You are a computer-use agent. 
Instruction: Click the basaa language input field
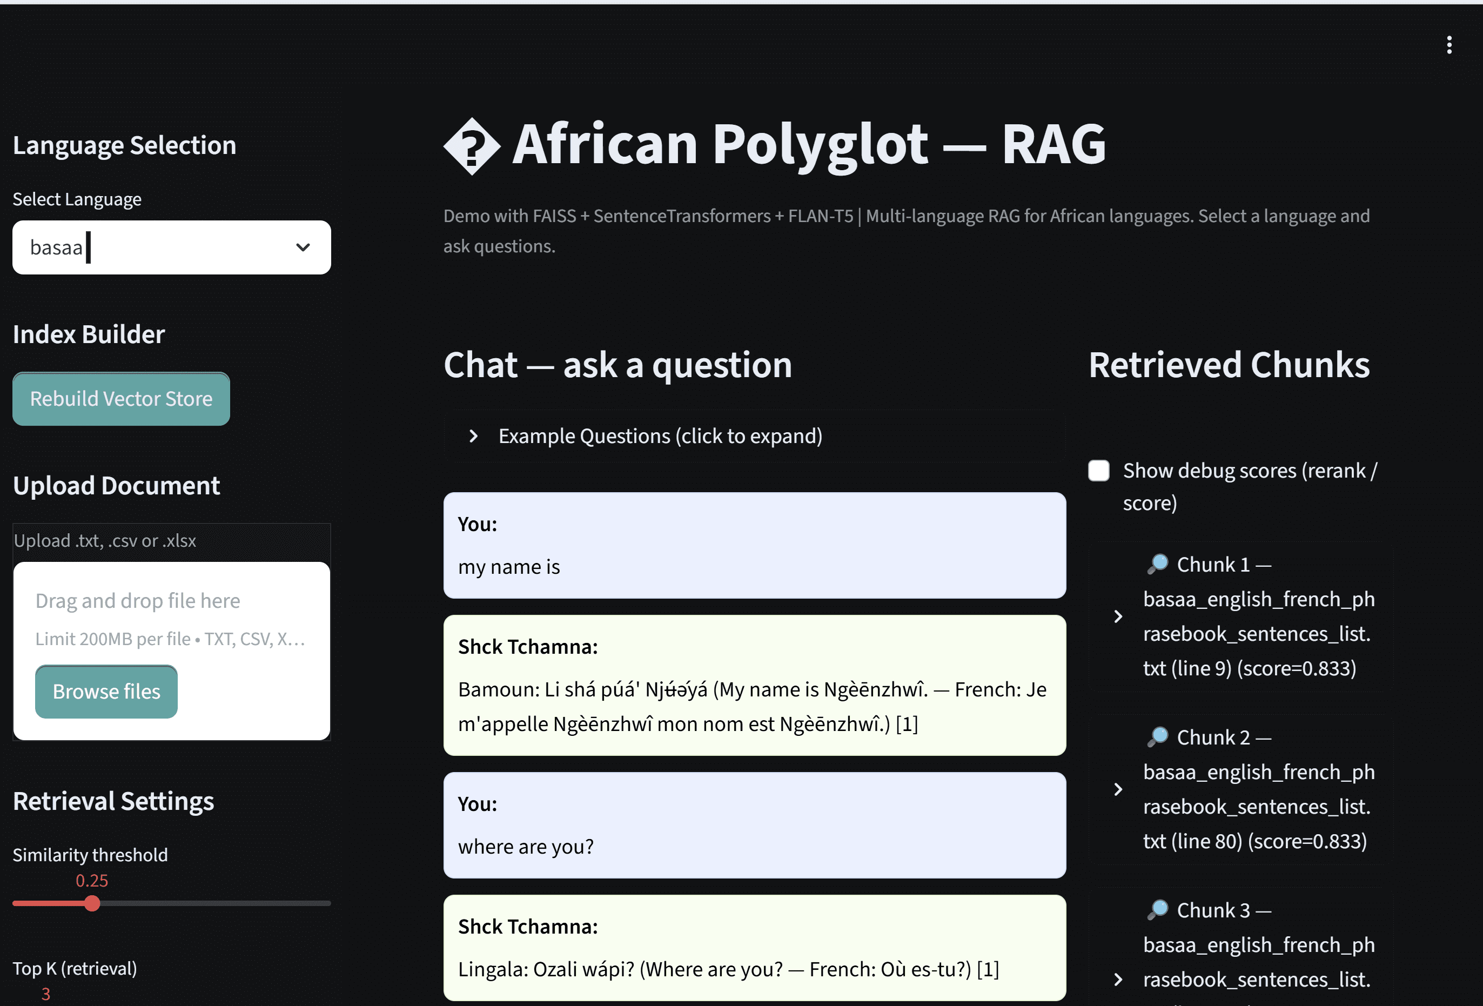click(153, 247)
